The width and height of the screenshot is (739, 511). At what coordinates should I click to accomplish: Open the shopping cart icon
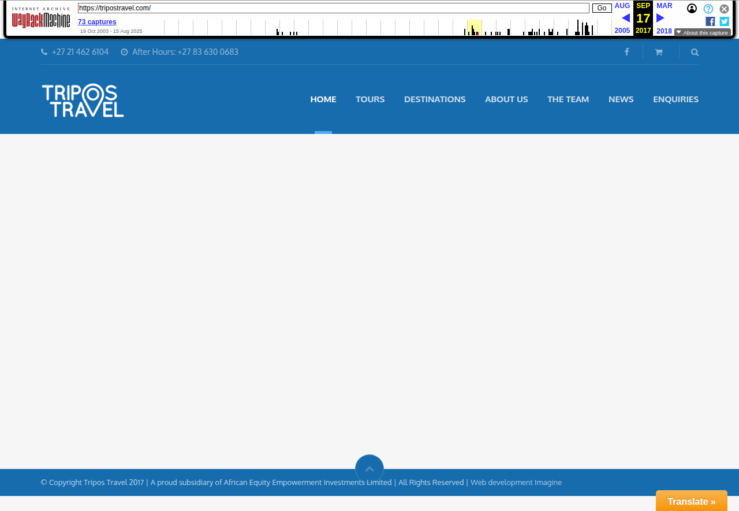658,52
